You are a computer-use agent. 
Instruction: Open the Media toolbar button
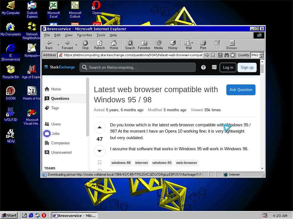159,45
